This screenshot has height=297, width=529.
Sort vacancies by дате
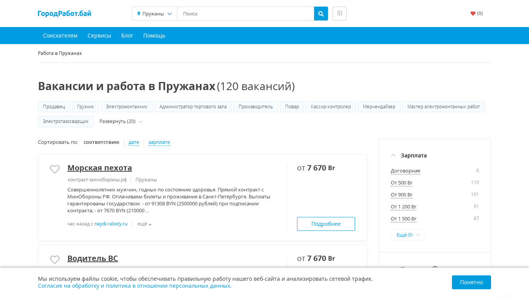[134, 142]
